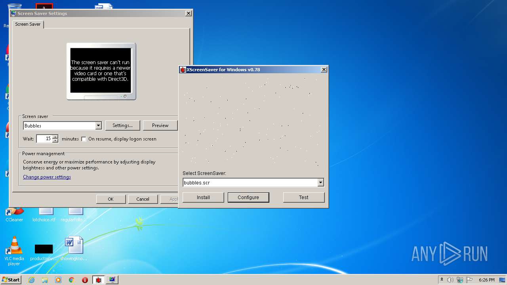Switch to Screen Saver Settings taskbar button
Viewport: 507px width, 285px height.
[x=112, y=280]
